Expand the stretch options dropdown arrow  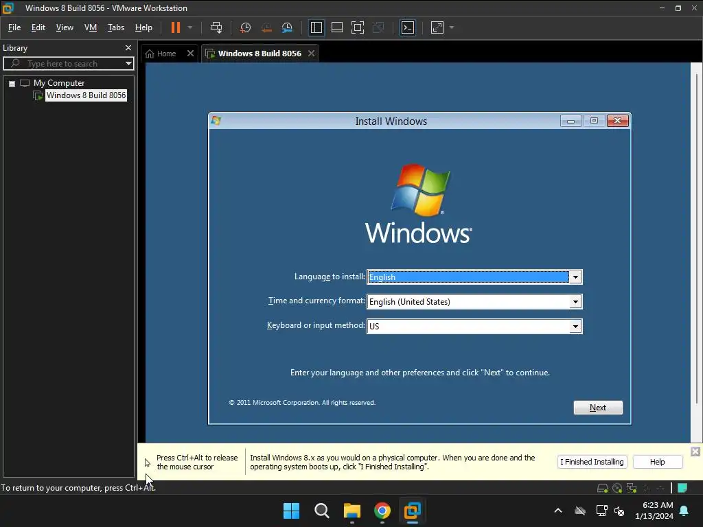coord(452,27)
